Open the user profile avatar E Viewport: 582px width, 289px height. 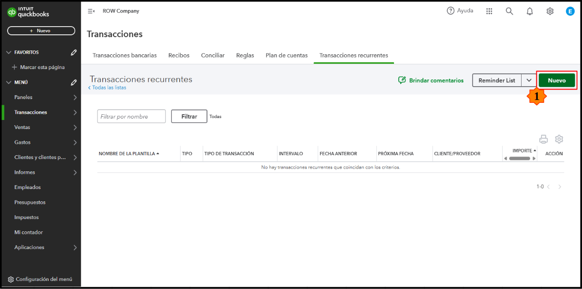(570, 11)
